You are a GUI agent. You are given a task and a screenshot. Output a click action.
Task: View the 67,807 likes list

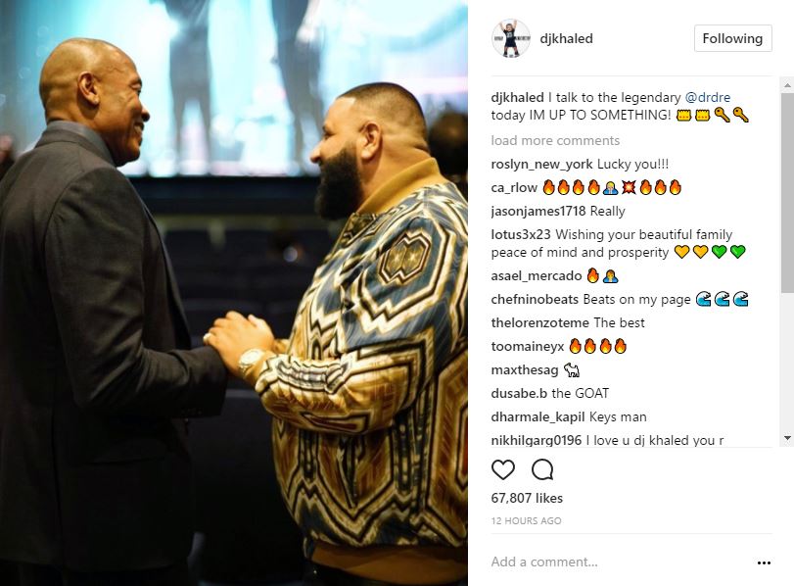pos(527,499)
